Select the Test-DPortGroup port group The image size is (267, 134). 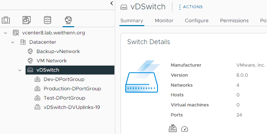tap(64, 98)
